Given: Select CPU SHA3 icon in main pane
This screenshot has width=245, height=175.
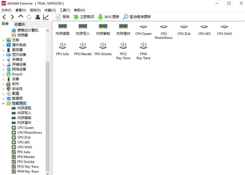Looking at the screenshot, I should pyautogui.click(x=224, y=30).
